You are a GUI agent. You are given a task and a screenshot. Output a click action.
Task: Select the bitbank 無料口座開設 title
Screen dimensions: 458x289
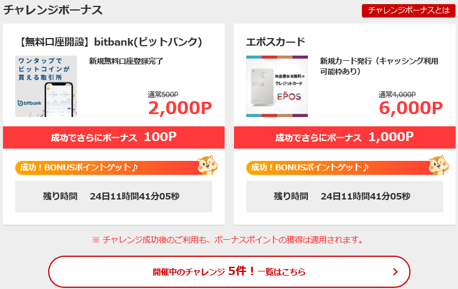click(x=110, y=42)
